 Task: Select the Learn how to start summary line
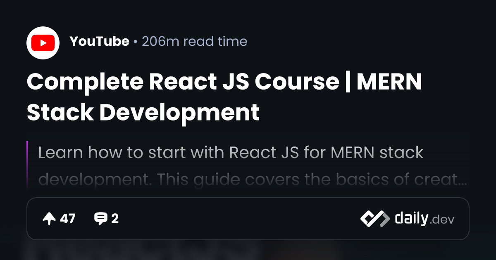point(231,153)
